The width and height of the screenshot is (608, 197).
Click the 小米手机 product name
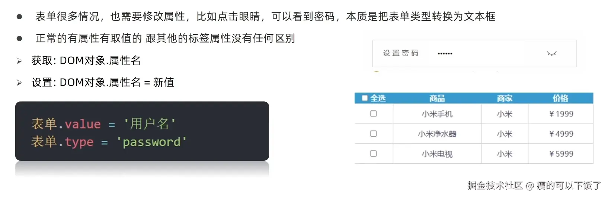[x=437, y=114]
